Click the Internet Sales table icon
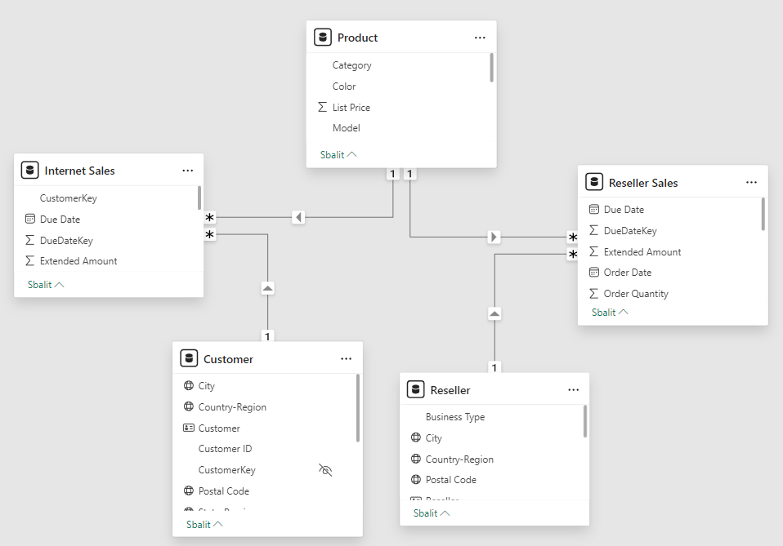 [x=30, y=171]
